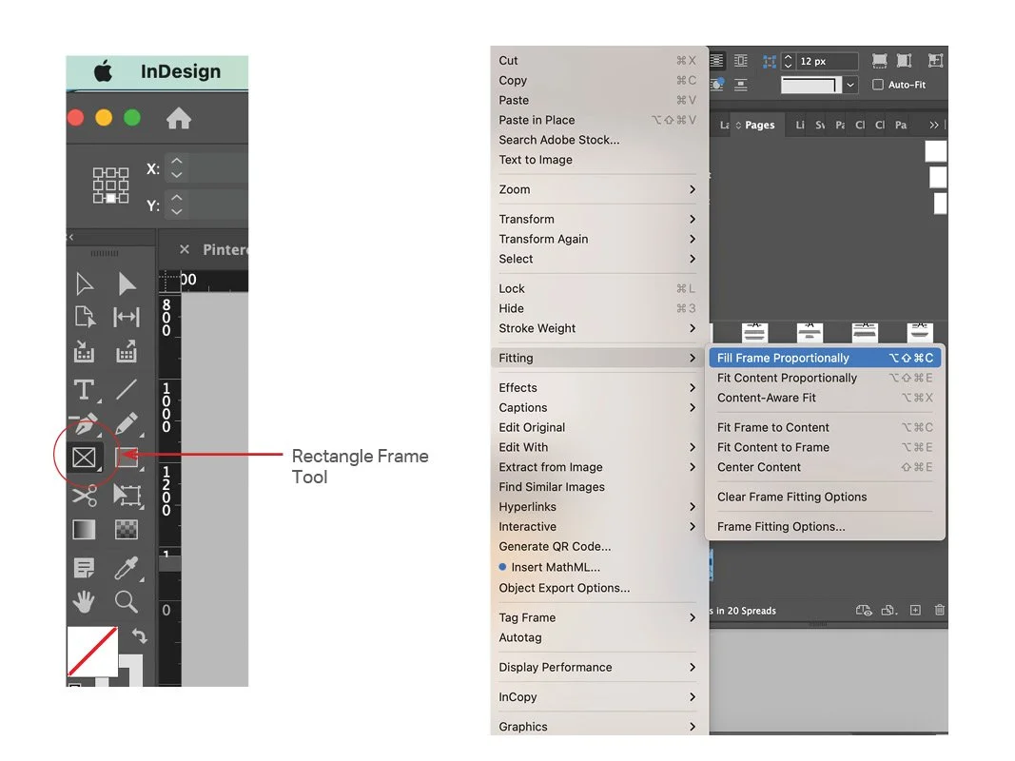The width and height of the screenshot is (1015, 761).
Task: Select the Selection tool black-outline arrow
Action: tap(84, 283)
